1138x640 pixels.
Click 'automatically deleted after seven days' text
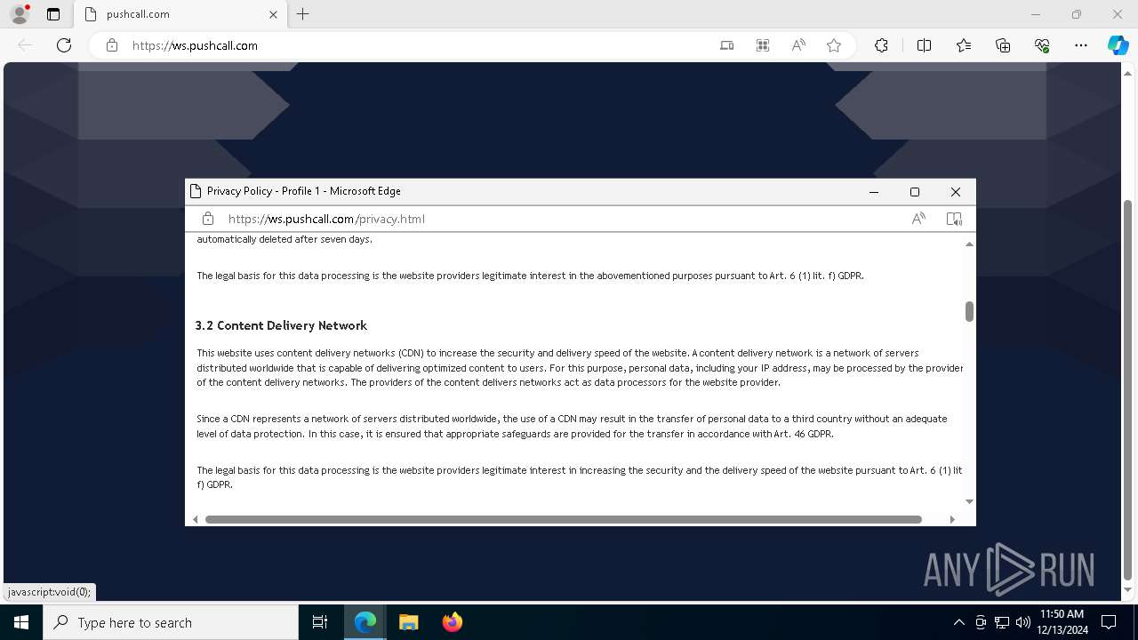coord(284,239)
